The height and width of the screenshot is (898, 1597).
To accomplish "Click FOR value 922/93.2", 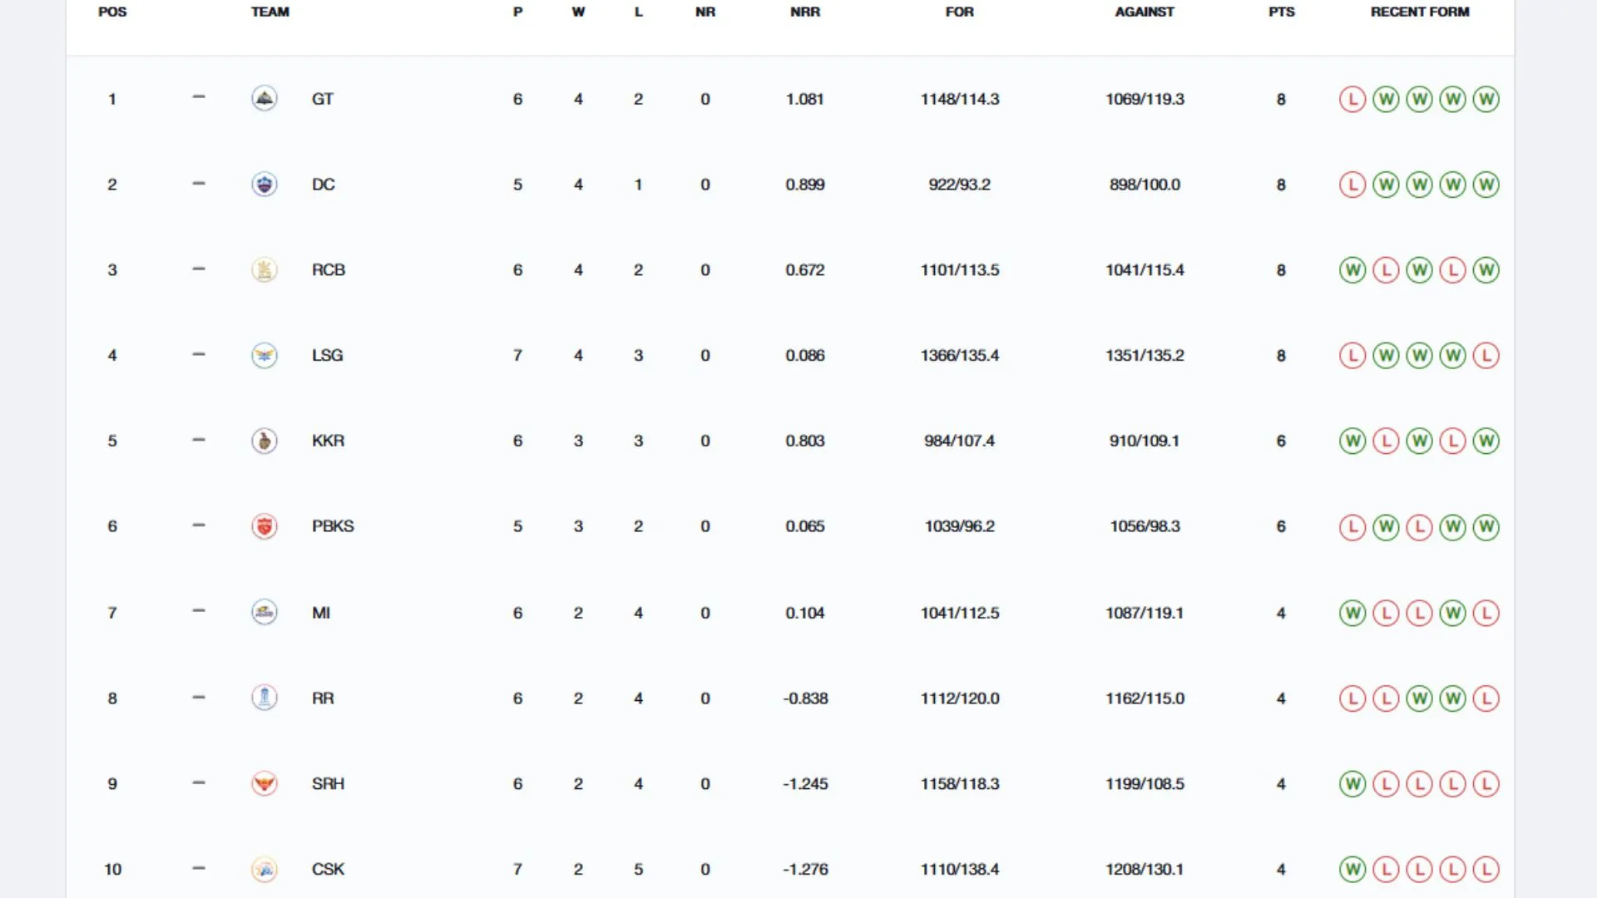I will [960, 185].
